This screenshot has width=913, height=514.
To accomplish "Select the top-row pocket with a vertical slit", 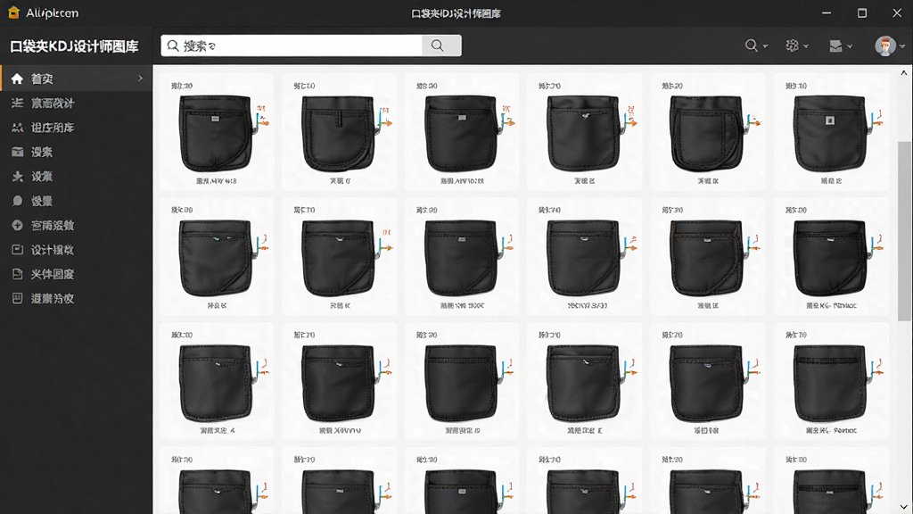I will pyautogui.click(x=339, y=132).
